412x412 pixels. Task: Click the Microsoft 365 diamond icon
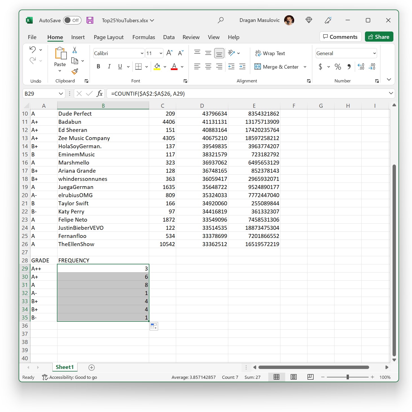click(309, 20)
